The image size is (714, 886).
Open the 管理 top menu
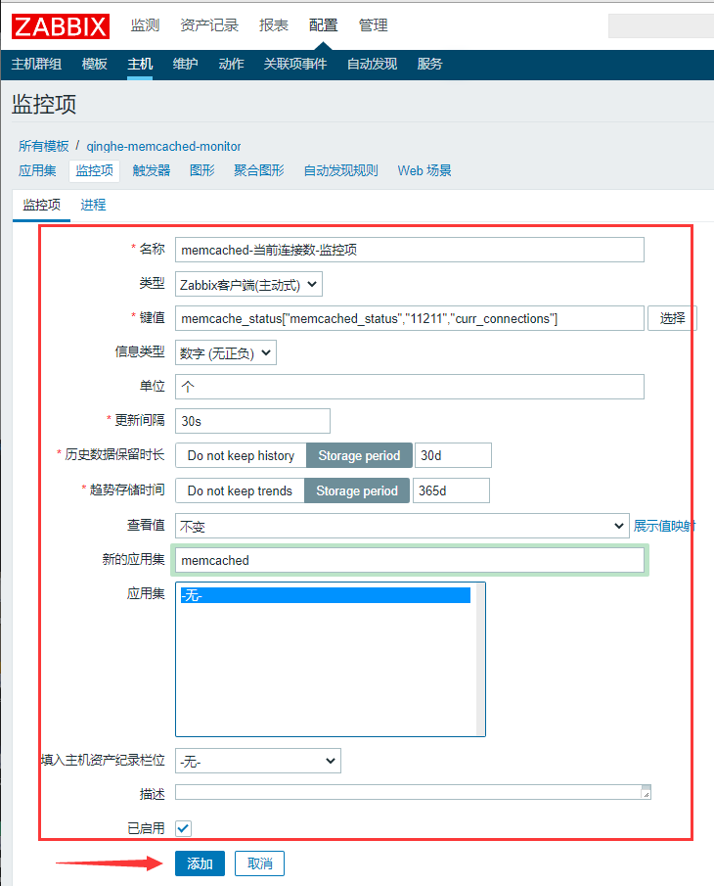click(373, 25)
